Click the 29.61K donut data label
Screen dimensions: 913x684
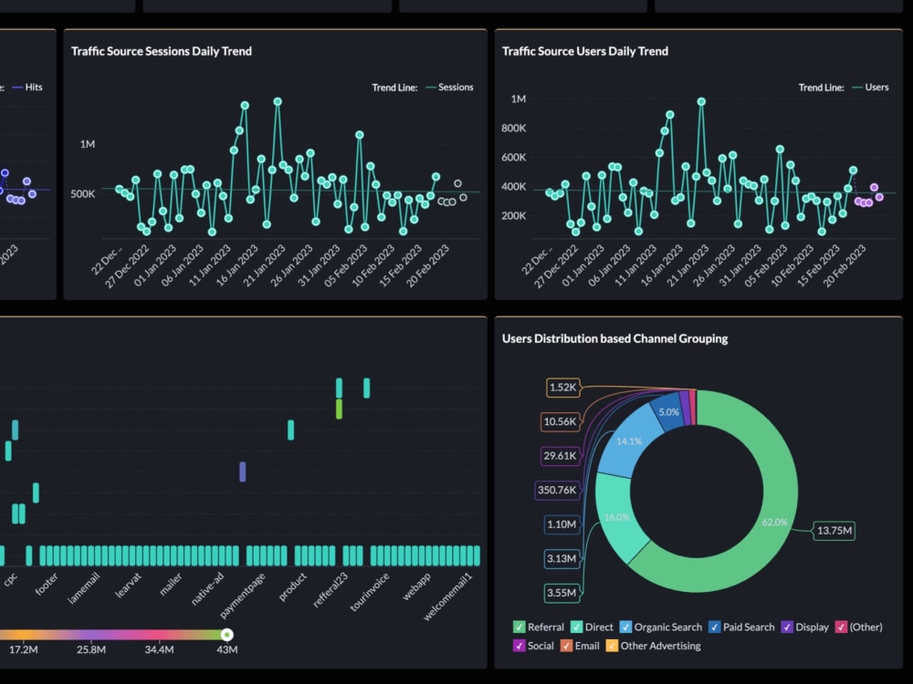pyautogui.click(x=560, y=456)
